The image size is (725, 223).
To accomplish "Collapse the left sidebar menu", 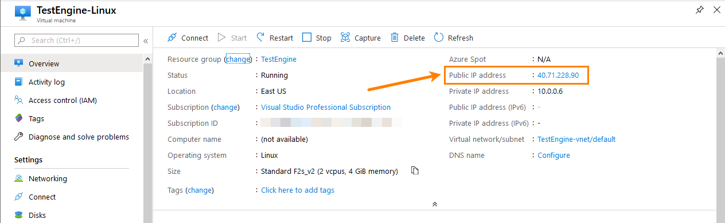I will [146, 41].
